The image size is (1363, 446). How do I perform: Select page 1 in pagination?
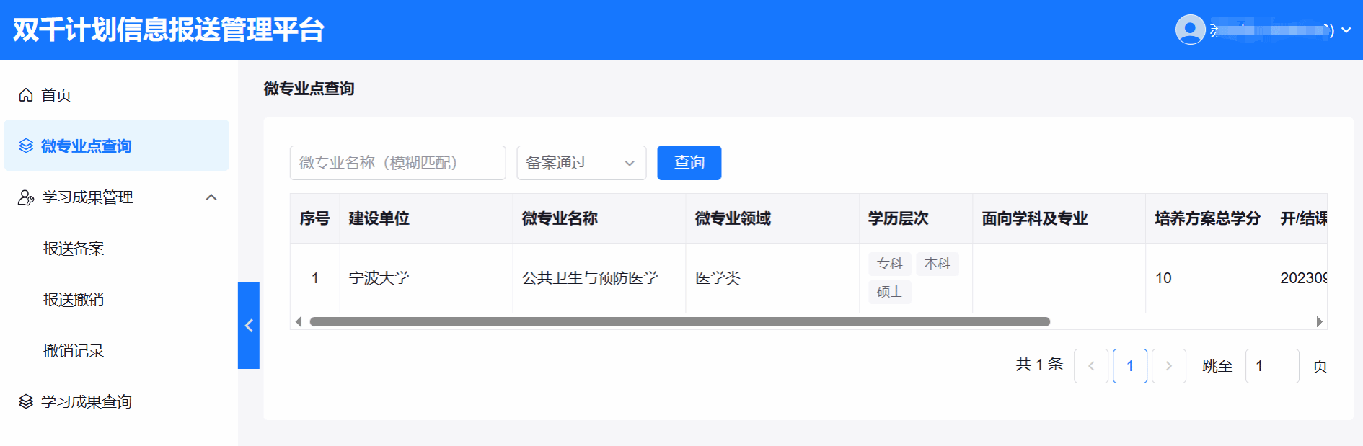[x=1129, y=366]
